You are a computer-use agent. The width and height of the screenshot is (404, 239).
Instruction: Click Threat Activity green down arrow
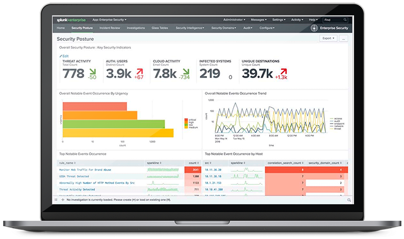[x=92, y=71]
